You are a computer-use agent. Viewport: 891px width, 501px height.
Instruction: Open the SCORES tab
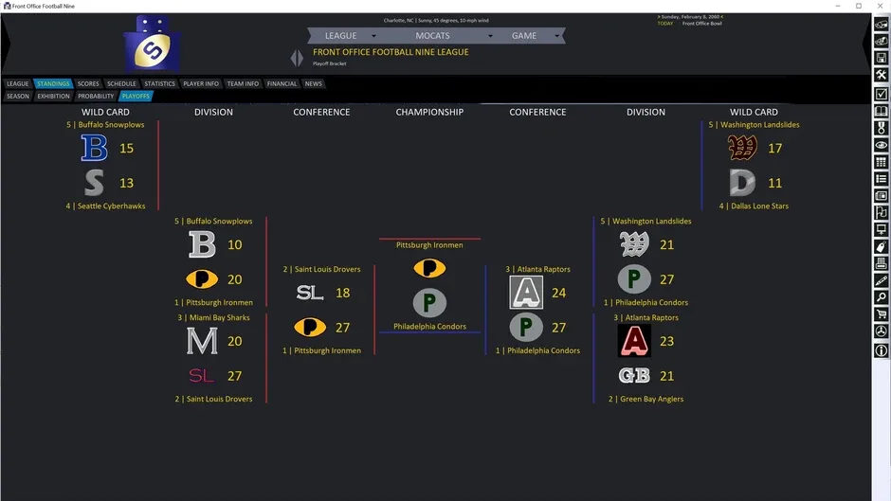point(88,83)
